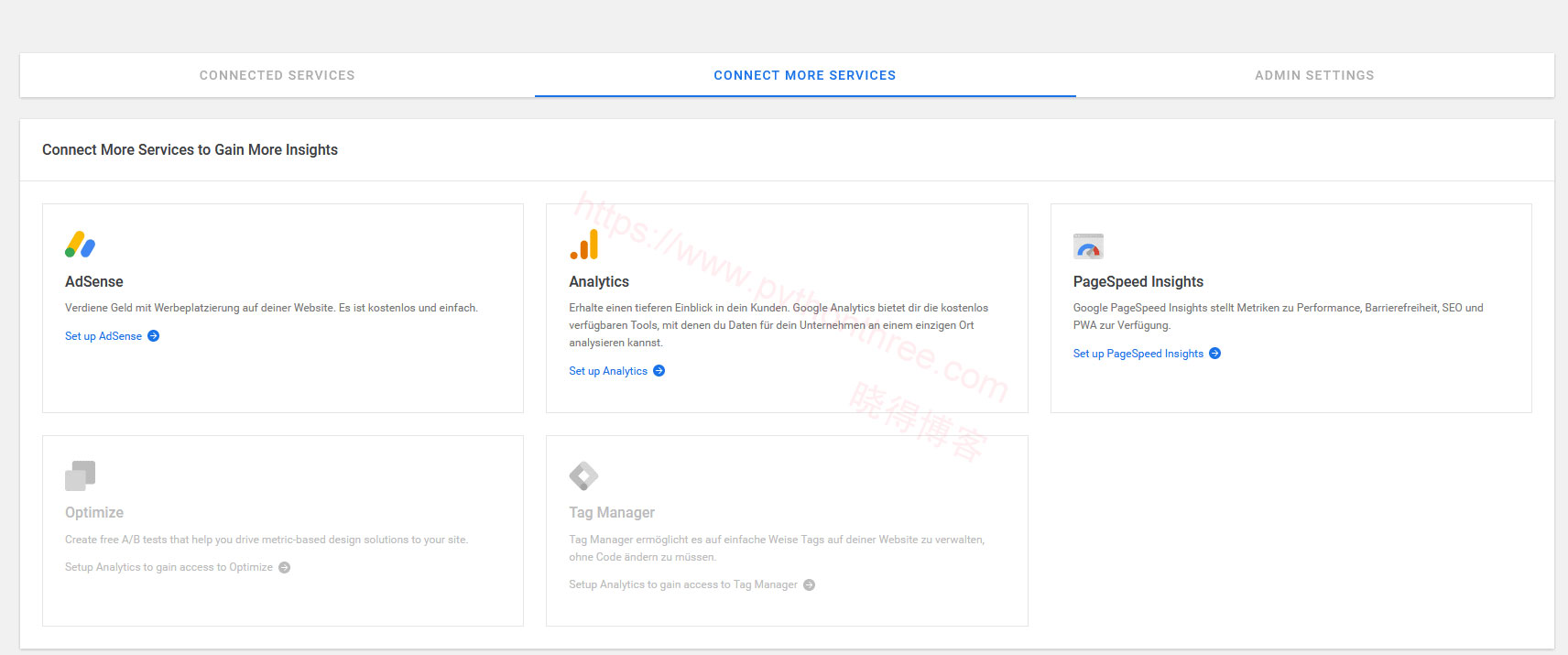The height and width of the screenshot is (655, 1568).
Task: Click the PageSpeed Insights gauge icon
Action: [1088, 246]
